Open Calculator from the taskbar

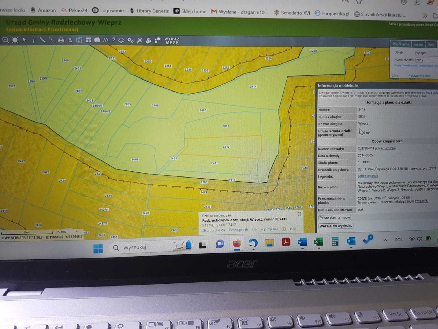[x=335, y=242]
